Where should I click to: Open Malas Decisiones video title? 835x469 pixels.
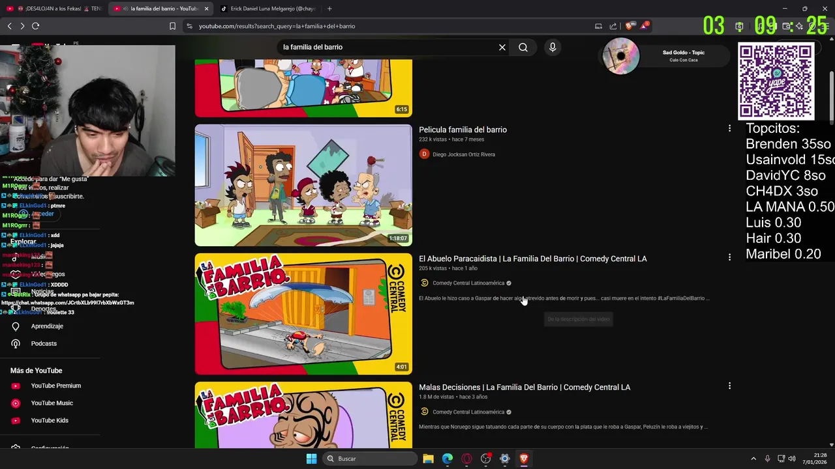pyautogui.click(x=524, y=387)
